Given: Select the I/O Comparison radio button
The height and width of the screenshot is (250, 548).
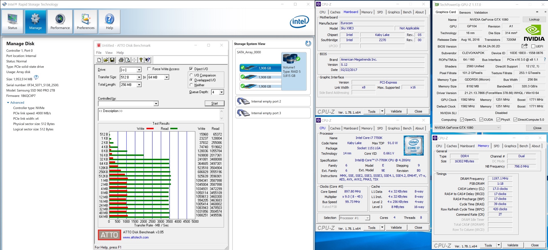Looking at the screenshot, I should tap(191, 75).
